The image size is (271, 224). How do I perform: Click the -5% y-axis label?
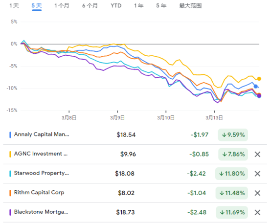pyautogui.click(x=13, y=66)
